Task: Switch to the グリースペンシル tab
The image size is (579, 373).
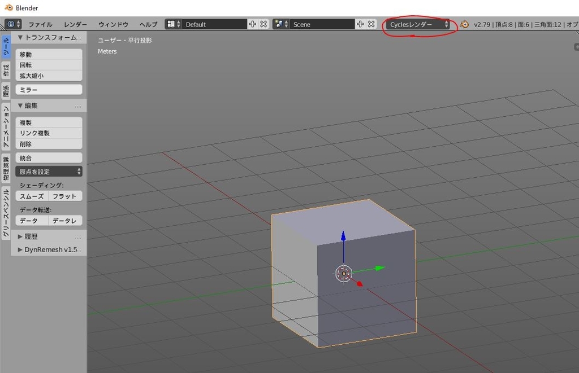Action: point(6,213)
